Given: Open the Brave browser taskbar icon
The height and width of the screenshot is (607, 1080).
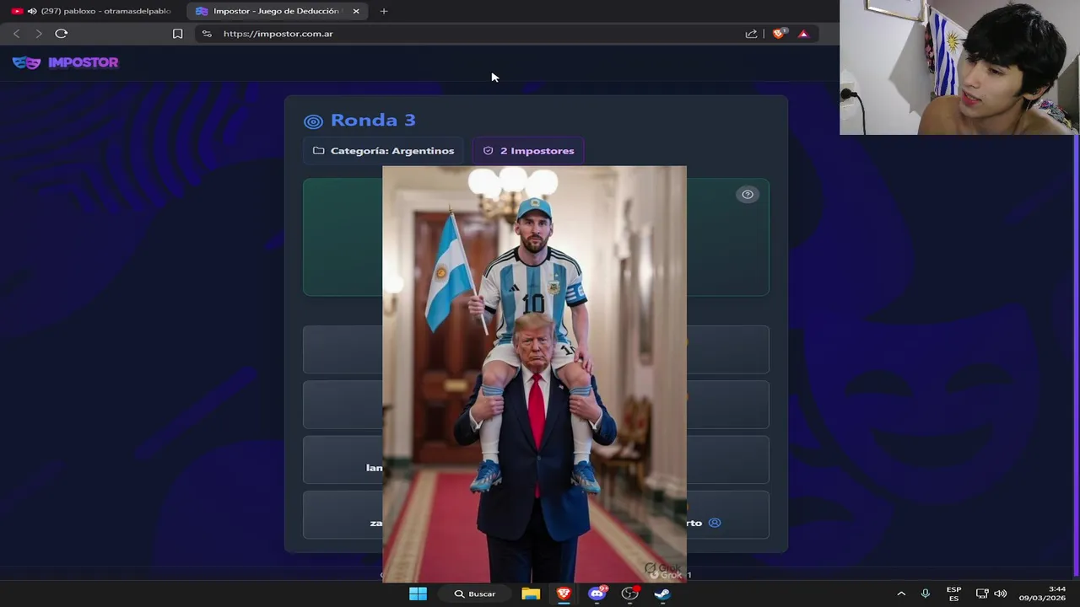Looking at the screenshot, I should pyautogui.click(x=564, y=594).
